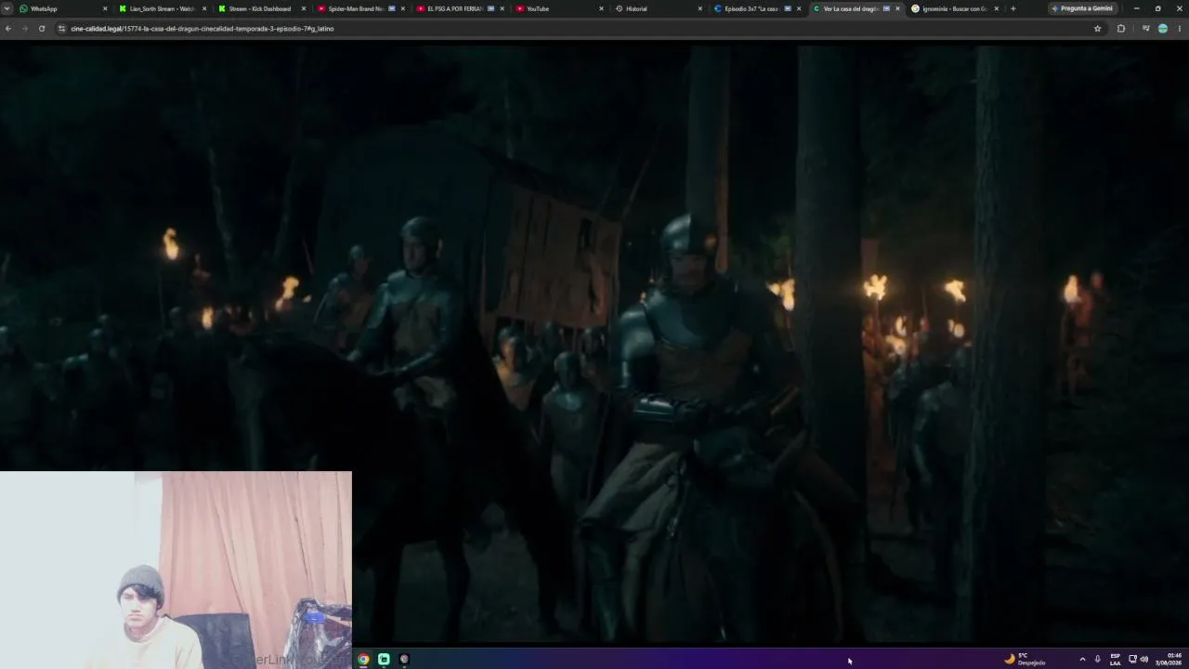Click the media icon on La casa del dragón tab

click(x=886, y=8)
